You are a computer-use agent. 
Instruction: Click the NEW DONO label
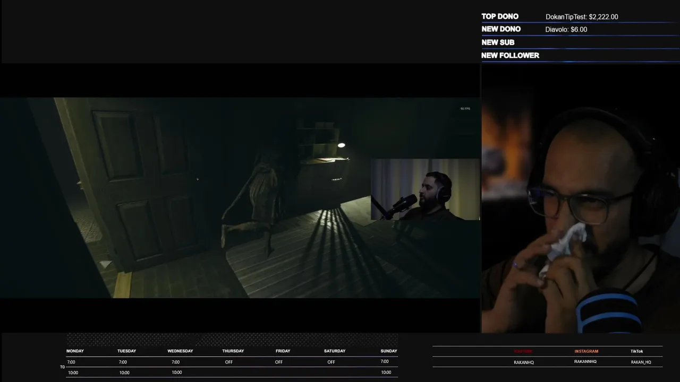point(501,29)
